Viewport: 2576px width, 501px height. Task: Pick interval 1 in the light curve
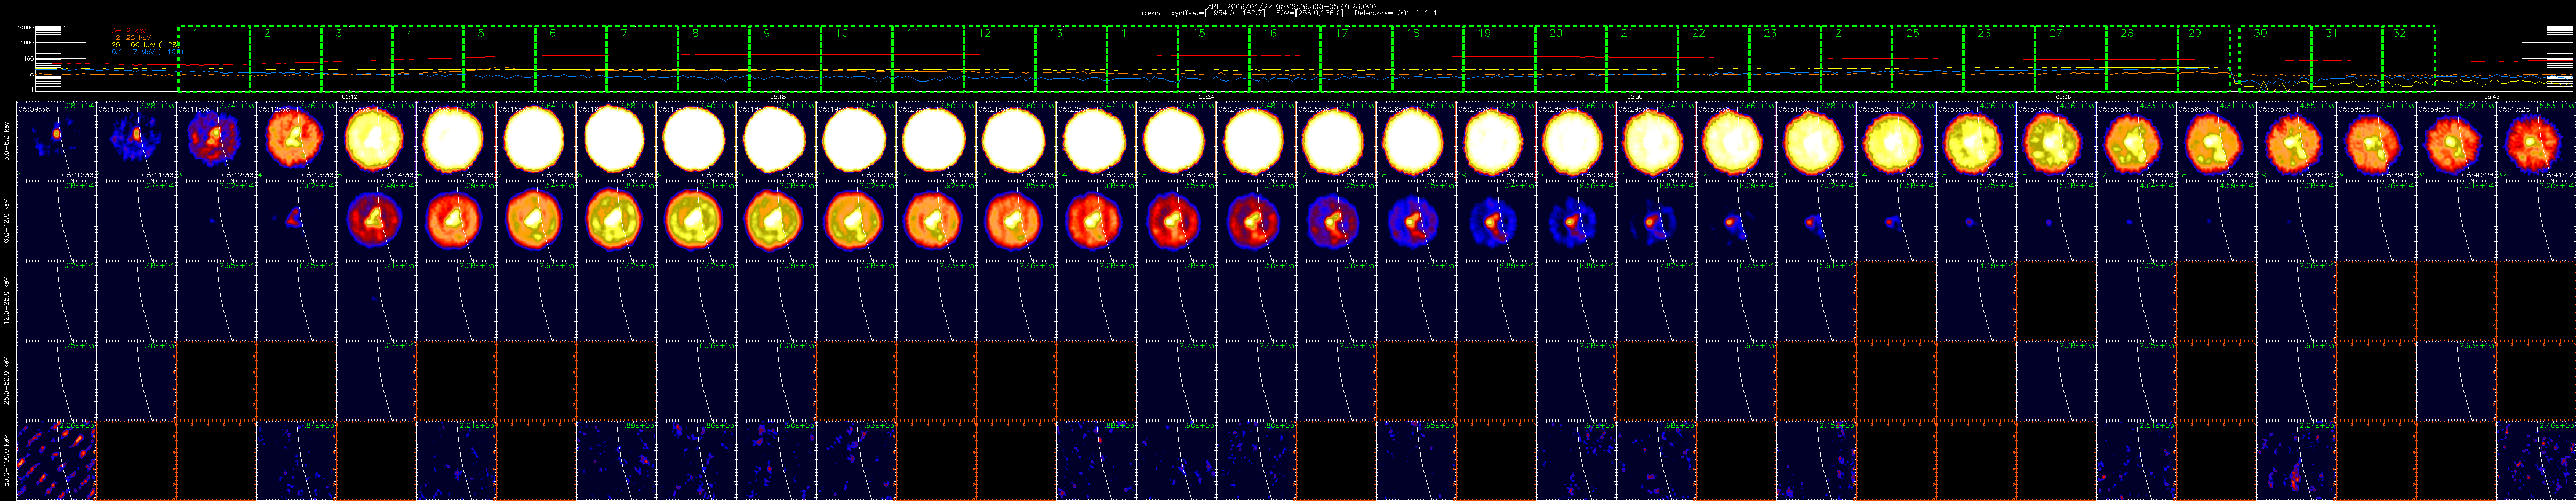point(213,60)
